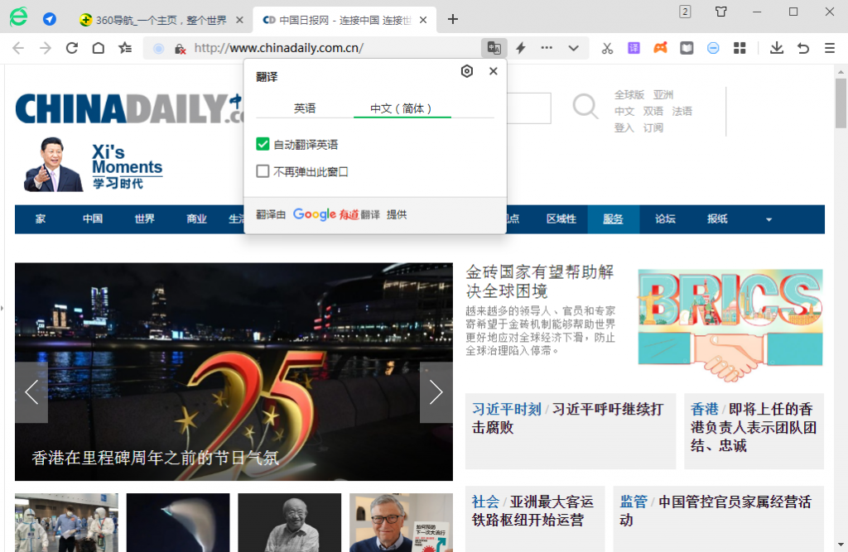
Task: Click the undo restore closed tab icon
Action: (x=803, y=48)
